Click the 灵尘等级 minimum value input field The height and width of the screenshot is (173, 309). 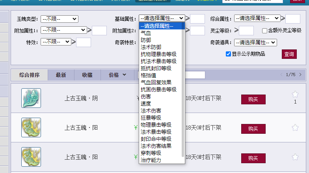246,31
